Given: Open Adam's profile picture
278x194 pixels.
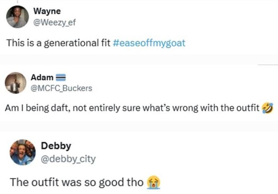Looking at the screenshot, I should [x=15, y=83].
